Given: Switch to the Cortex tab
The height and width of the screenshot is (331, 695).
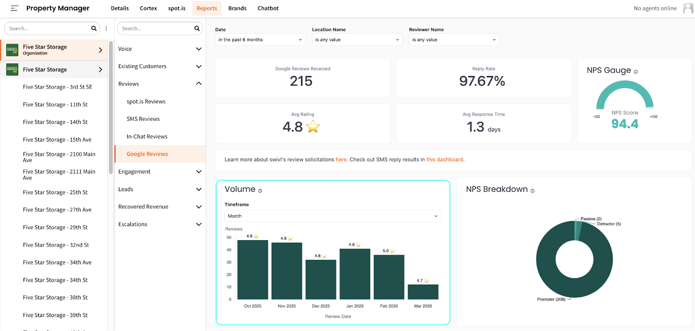Looking at the screenshot, I should (149, 8).
